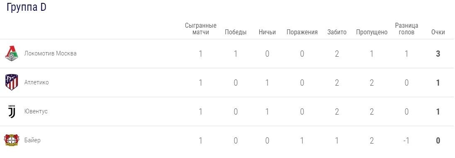Click the Lokomotiv Moscow club logo
This screenshot has height=158, width=455.
click(12, 53)
